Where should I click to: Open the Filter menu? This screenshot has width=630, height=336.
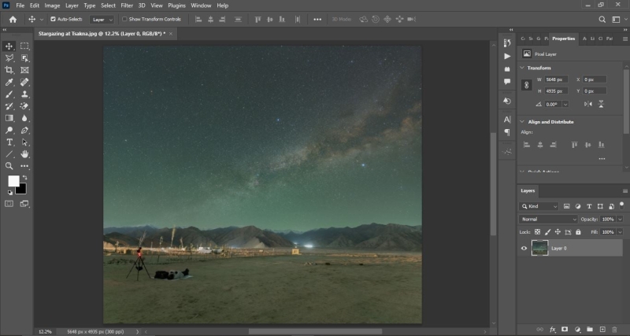[x=127, y=6]
